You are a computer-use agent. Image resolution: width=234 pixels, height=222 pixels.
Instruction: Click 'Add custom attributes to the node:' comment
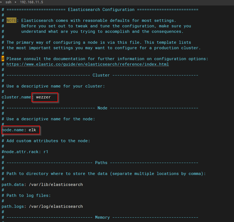pyautogui.click(x=48, y=141)
